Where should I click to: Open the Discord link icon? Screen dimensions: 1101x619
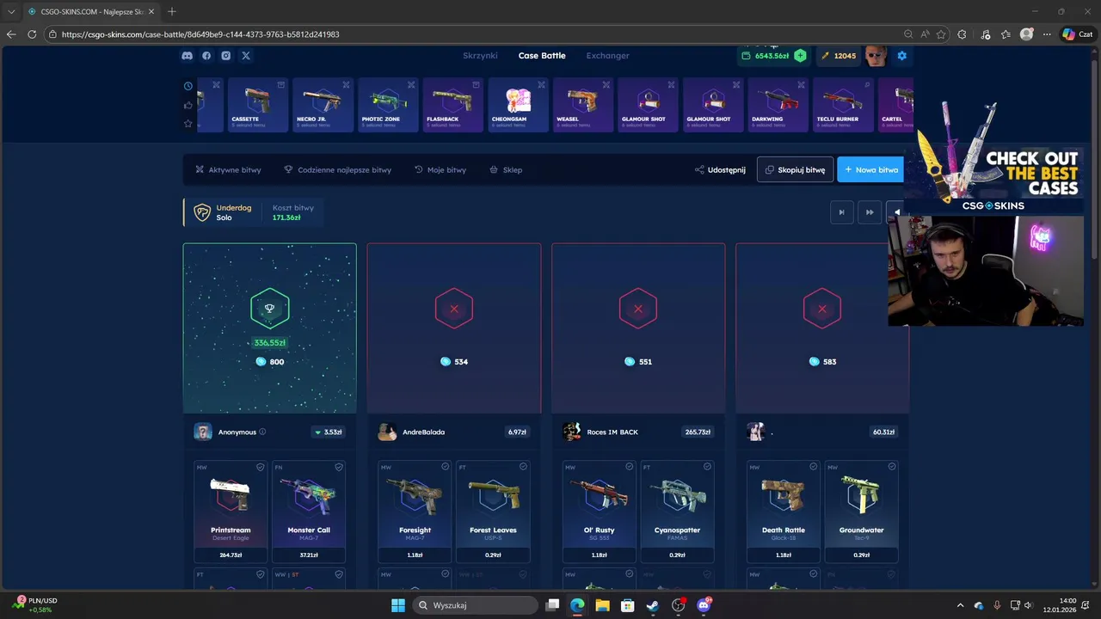tap(187, 55)
